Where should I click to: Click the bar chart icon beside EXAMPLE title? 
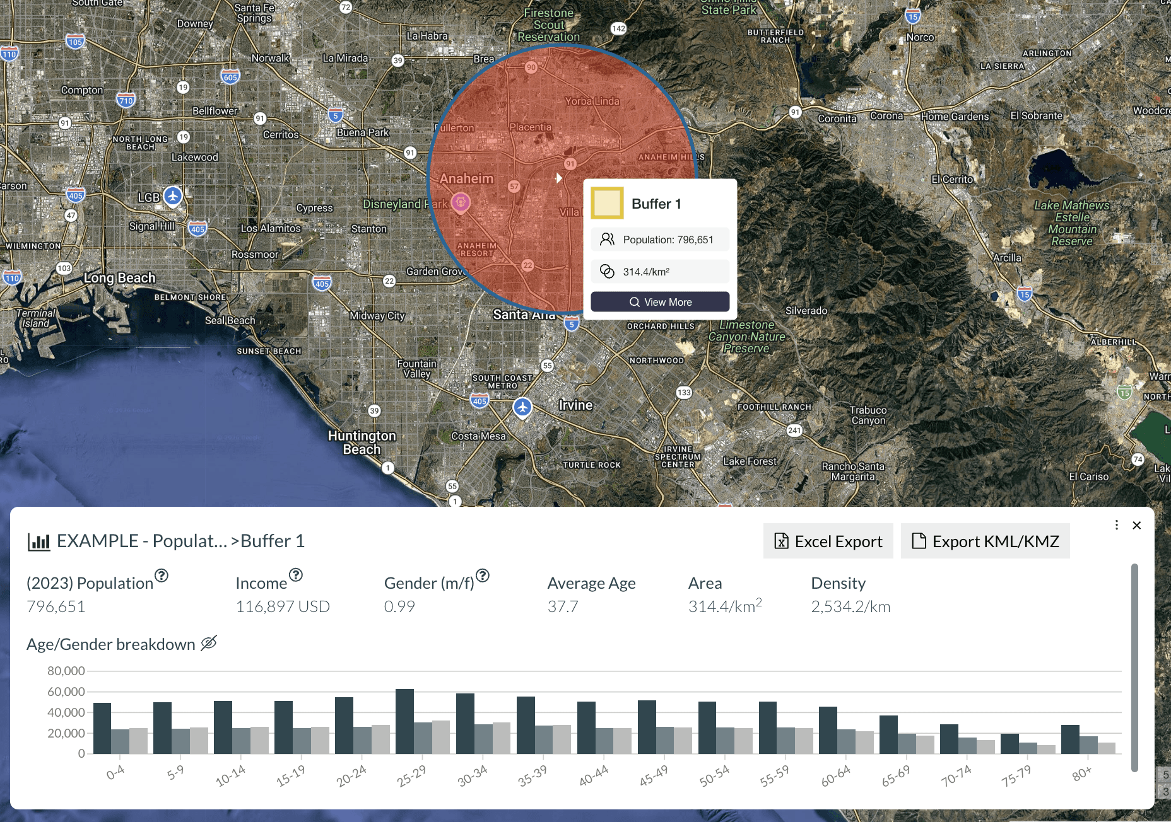click(x=38, y=541)
